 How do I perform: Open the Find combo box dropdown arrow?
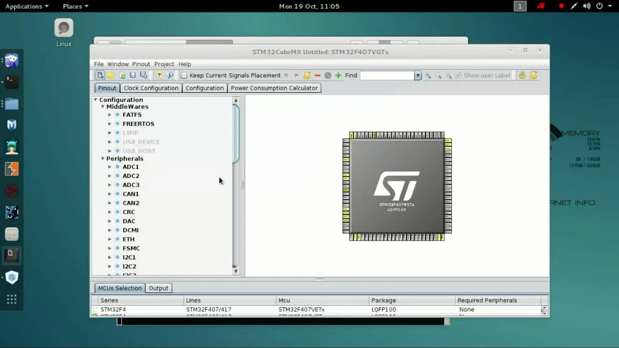[418, 75]
